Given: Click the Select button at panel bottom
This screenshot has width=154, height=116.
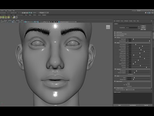Looking at the screenshot, I should [x=119, y=105].
